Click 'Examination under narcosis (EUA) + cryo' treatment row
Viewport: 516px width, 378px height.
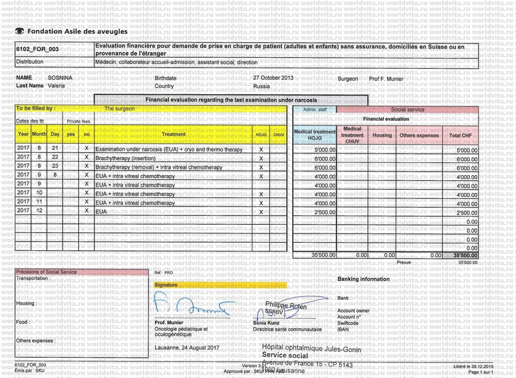click(169, 150)
